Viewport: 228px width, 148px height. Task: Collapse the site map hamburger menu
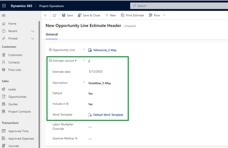click(x=4, y=15)
